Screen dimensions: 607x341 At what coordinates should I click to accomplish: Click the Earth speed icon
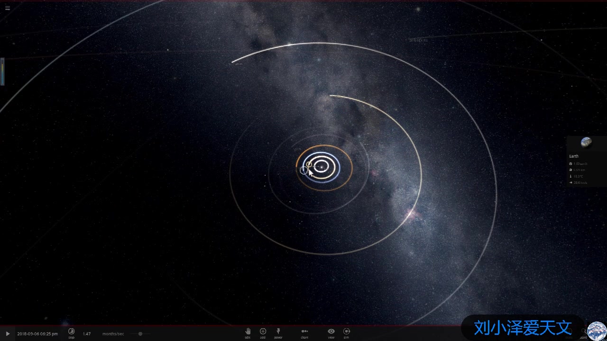pyautogui.click(x=570, y=182)
